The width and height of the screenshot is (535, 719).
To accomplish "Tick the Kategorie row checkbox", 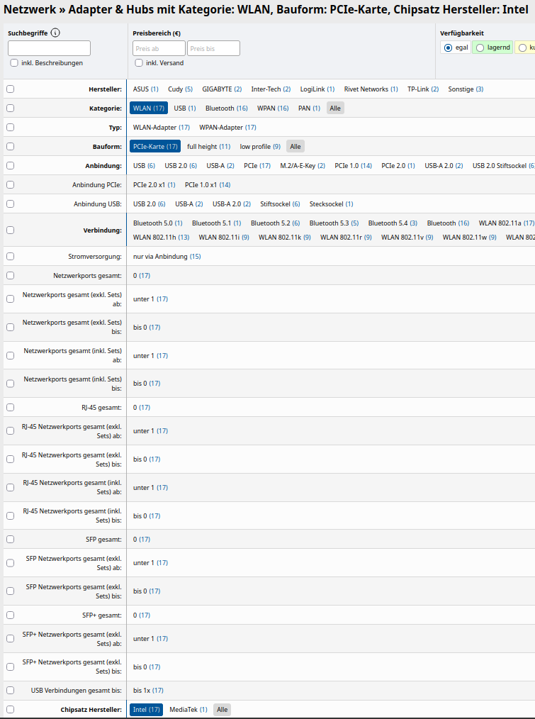I will pyautogui.click(x=11, y=108).
